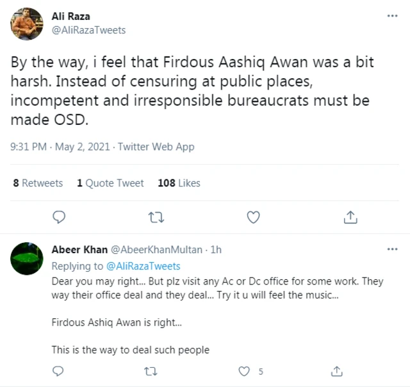Retweet Ali Raza's main tweet
410x387 pixels.
[156, 217]
